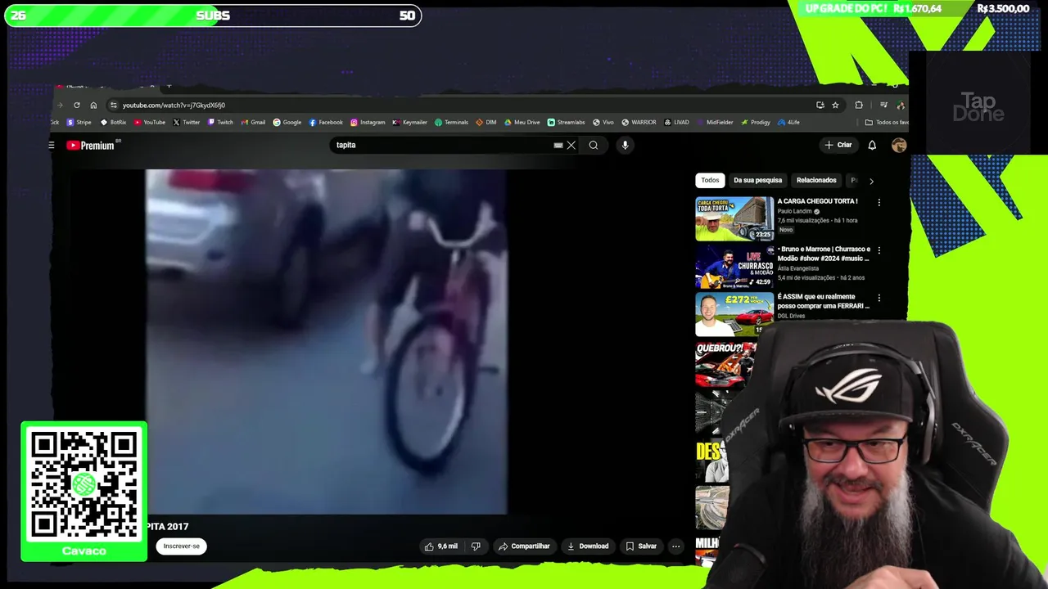Open the BotRix bookmark
1048x589 pixels.
coord(113,122)
